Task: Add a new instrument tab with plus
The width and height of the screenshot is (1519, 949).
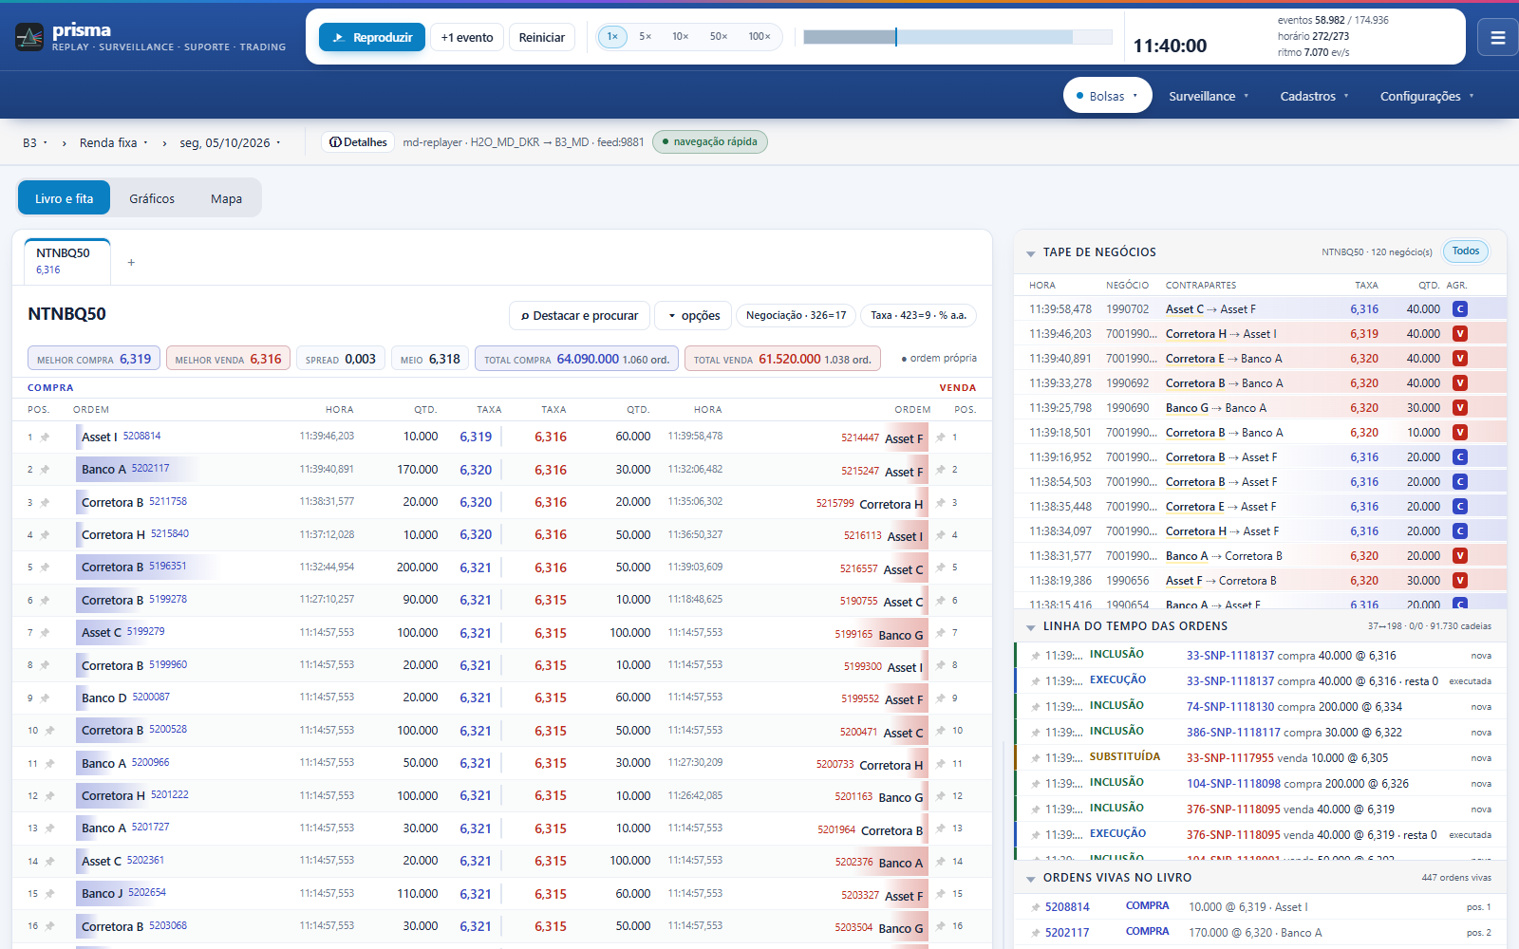Action: pyautogui.click(x=131, y=262)
